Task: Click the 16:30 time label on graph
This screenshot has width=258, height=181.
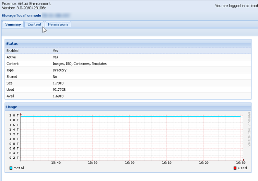Action: pos(241,163)
